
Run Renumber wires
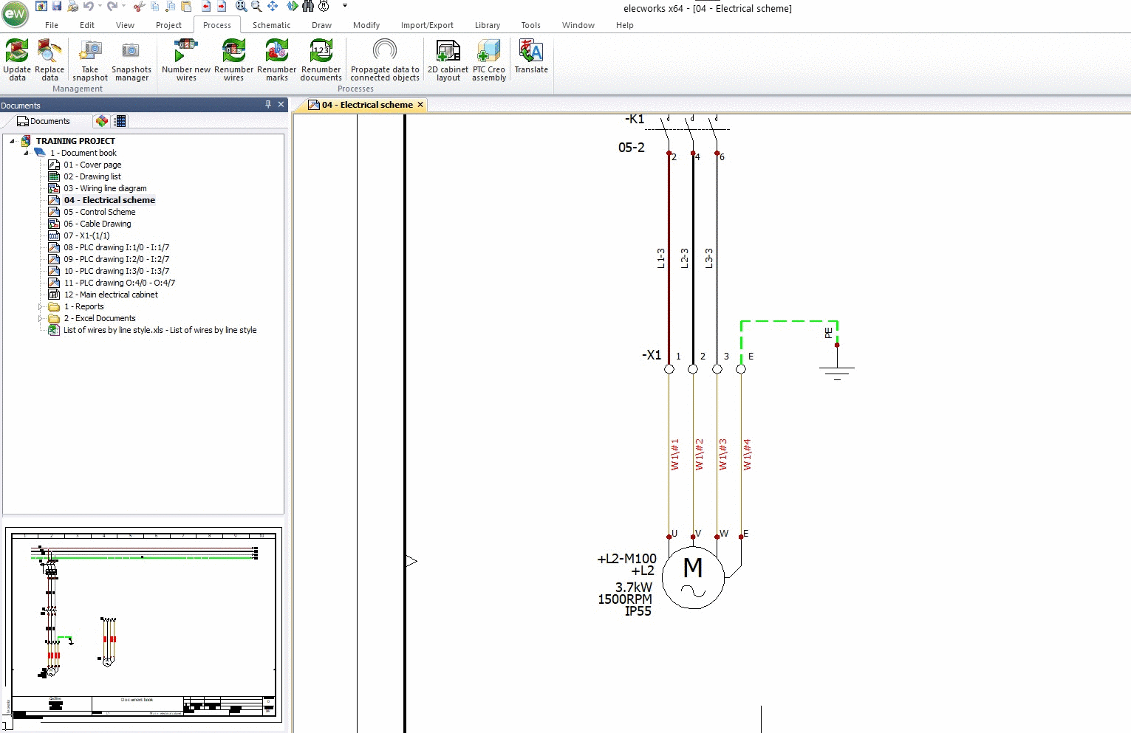233,60
